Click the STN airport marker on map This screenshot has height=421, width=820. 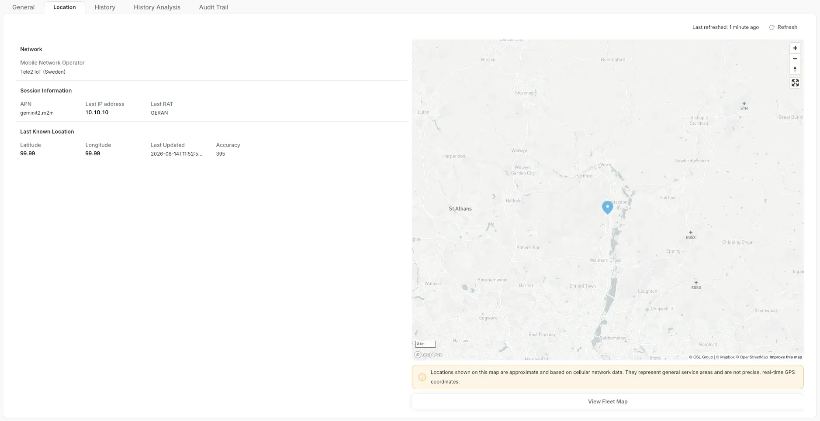[744, 106]
